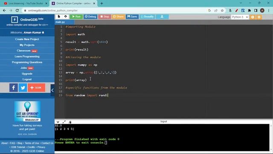Click on 'print(result)' code line
Viewport: 273px width, 154px height.
[x=77, y=50]
